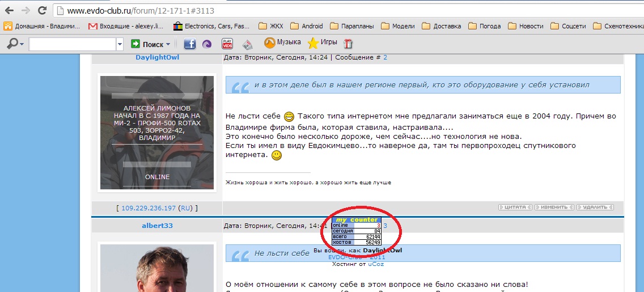Open the Игры star toolbar button

(x=323, y=43)
